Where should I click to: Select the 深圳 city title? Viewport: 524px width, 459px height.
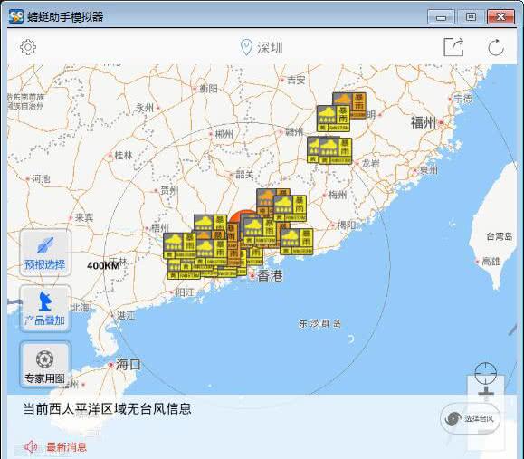point(270,48)
